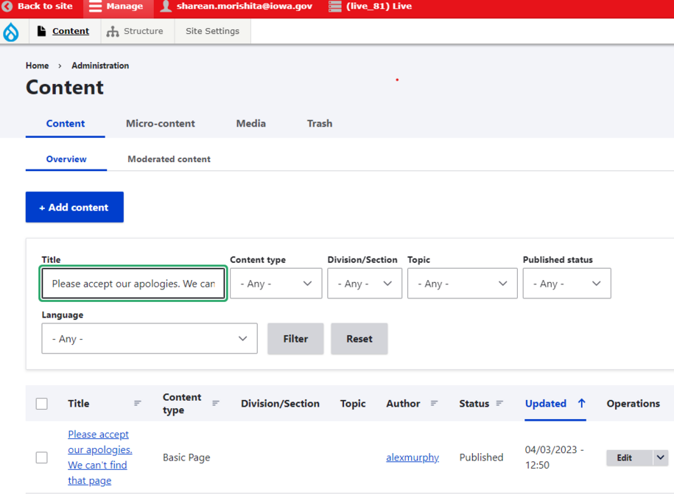Open the Manage hamburger menu
The width and height of the screenshot is (674, 498).
pyautogui.click(x=96, y=7)
